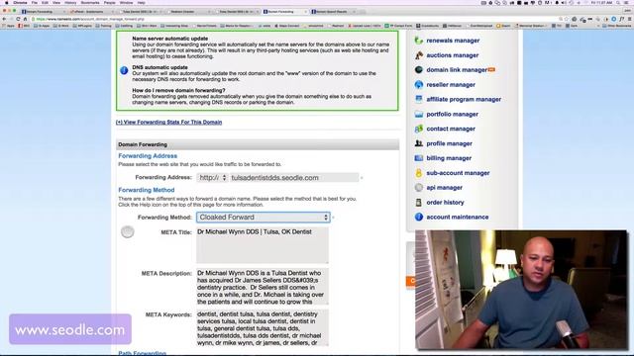Image resolution: width=634 pixels, height=356 pixels.
Task: Open the Apple menu
Action: pos(6,2)
